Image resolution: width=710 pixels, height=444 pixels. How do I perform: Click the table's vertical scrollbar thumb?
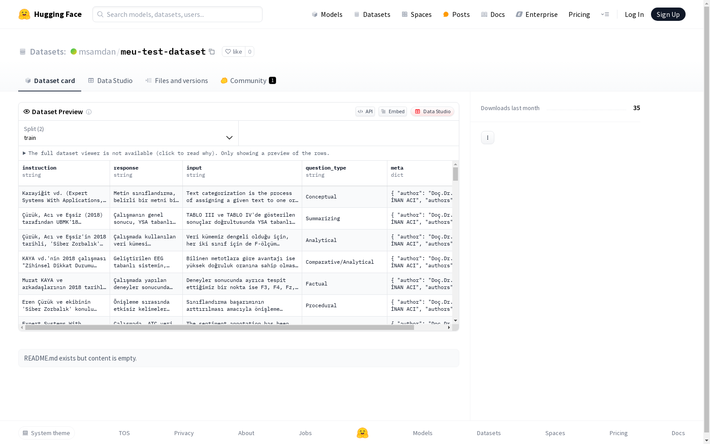(x=455, y=174)
